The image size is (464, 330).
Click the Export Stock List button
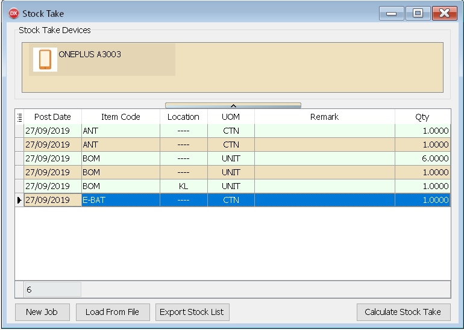tap(192, 312)
